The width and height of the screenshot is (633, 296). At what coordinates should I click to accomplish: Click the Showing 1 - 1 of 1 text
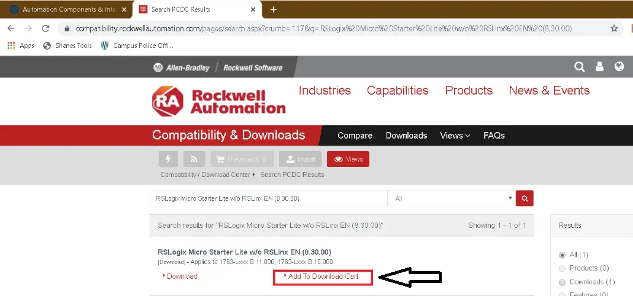(x=497, y=226)
